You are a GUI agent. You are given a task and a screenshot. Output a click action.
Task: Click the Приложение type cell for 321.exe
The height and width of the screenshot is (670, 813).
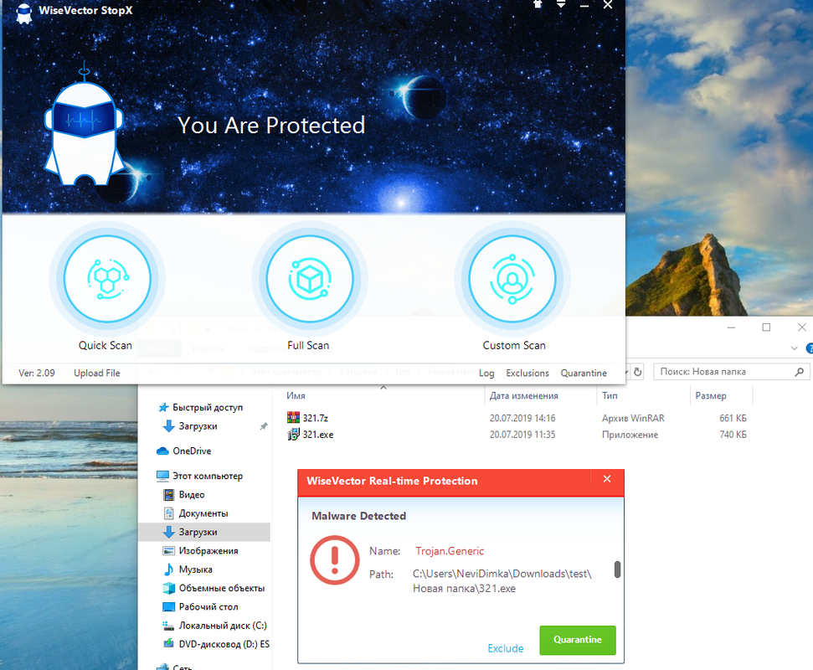[x=630, y=435]
